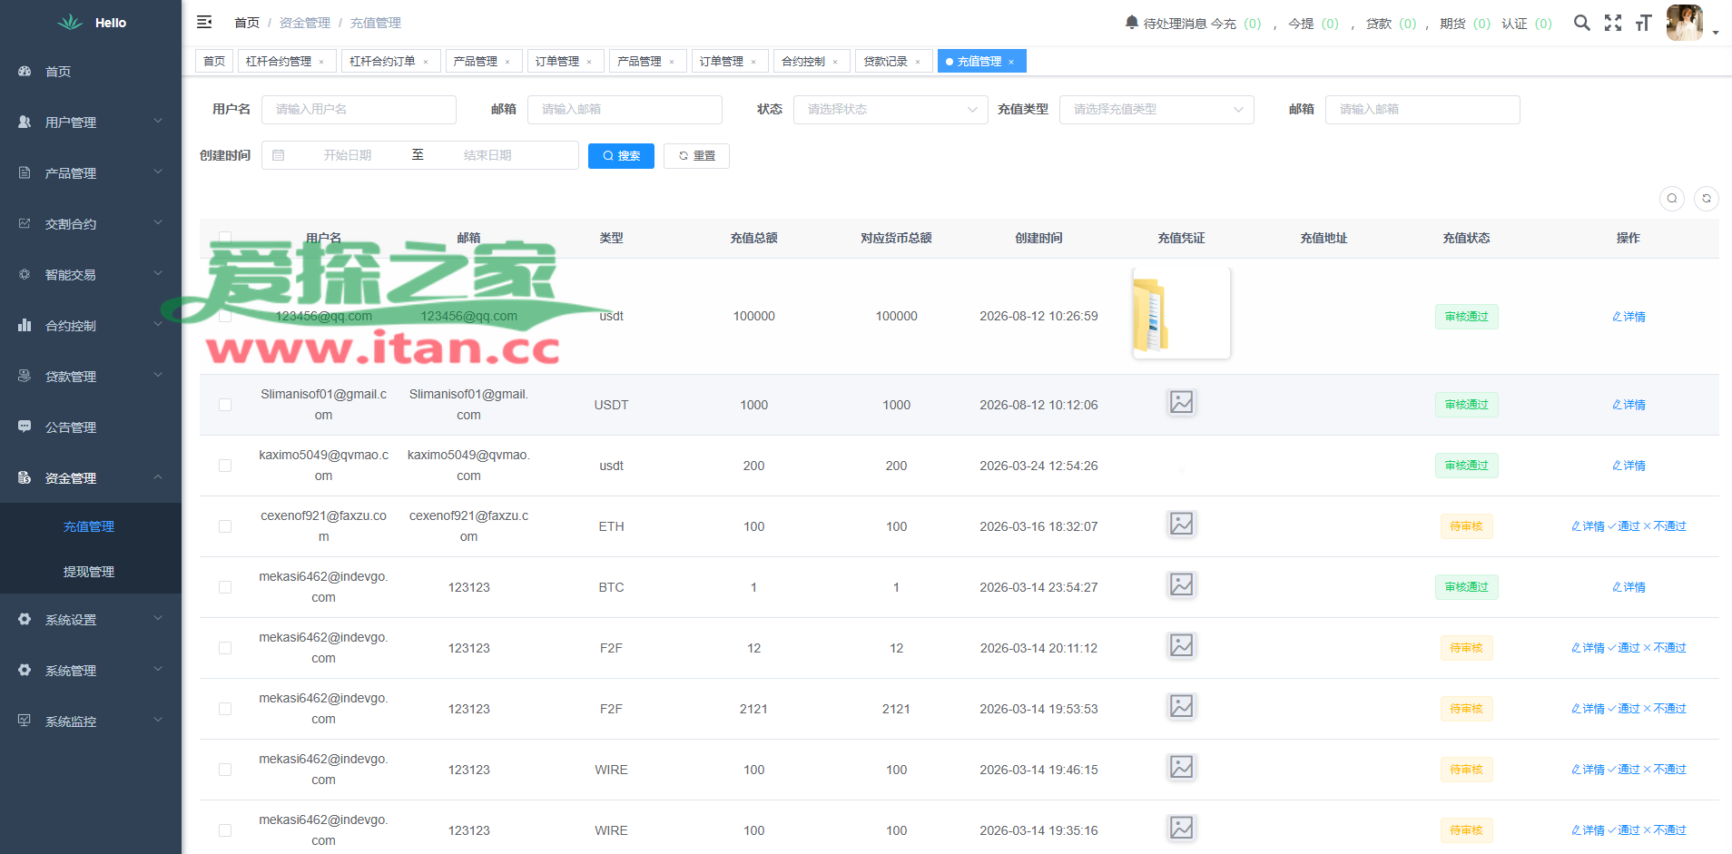The height and width of the screenshot is (854, 1732).
Task: Tick checkbox for the 19:35:16 WIRE row
Action: (225, 830)
